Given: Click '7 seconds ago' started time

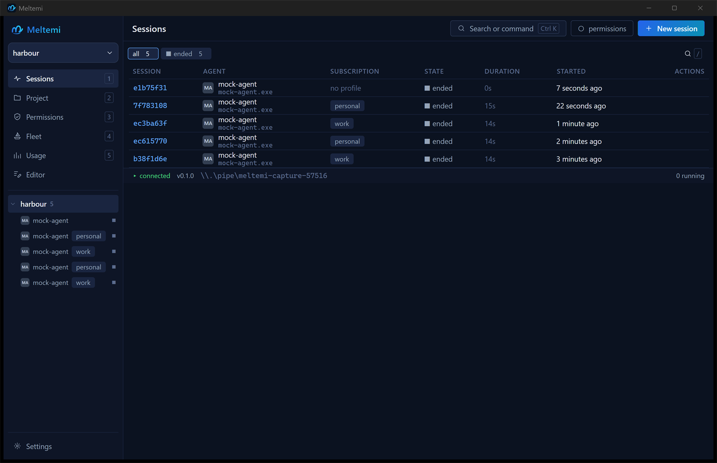Looking at the screenshot, I should pos(579,88).
